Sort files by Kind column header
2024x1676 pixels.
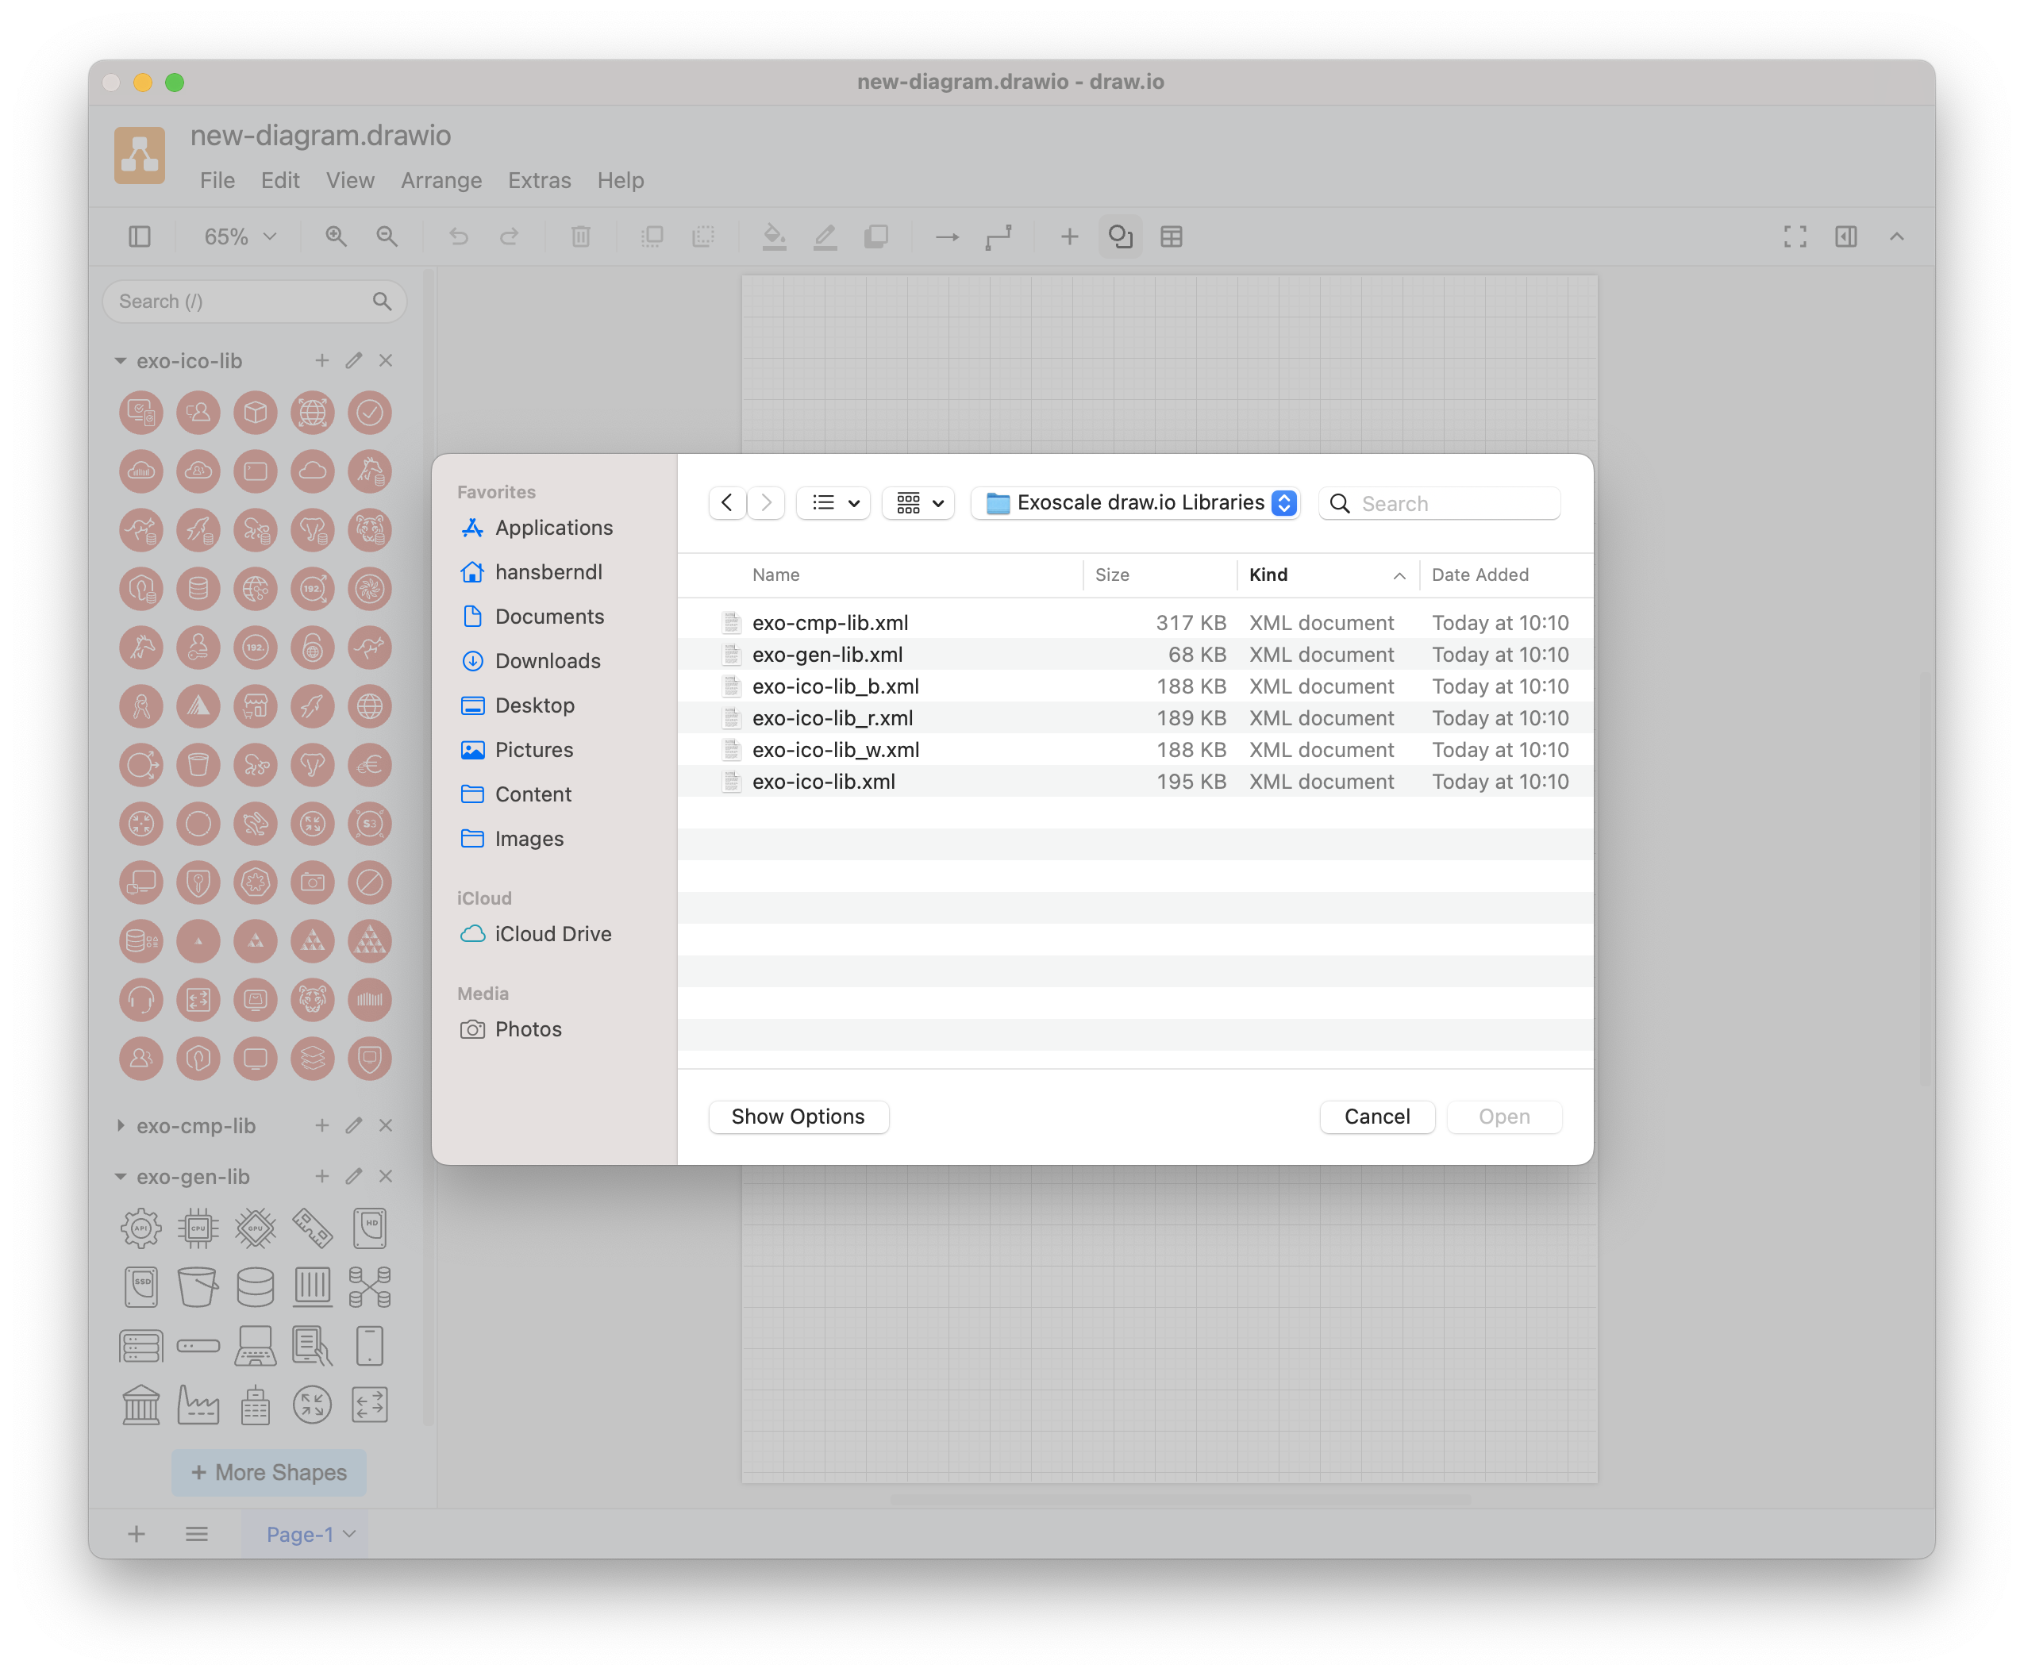click(x=1327, y=575)
